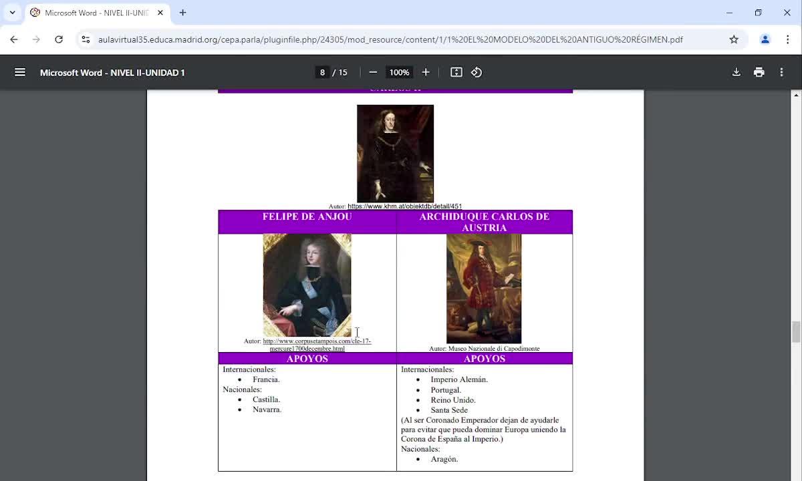Click scrollbar up arrow

click(796, 96)
